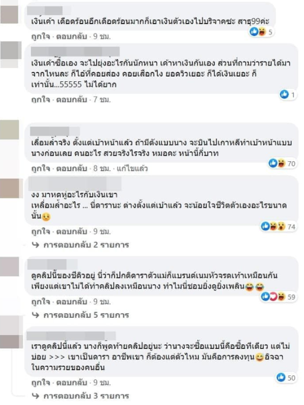Expand the 5 replies thread
304x405 pixels.
(x=86, y=315)
